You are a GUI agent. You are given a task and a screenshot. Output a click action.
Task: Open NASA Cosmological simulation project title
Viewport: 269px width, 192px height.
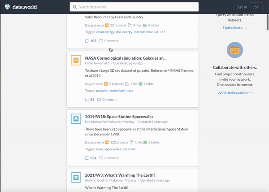coord(126,58)
